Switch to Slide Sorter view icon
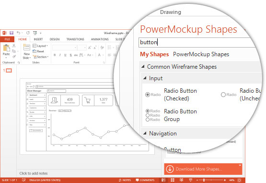Screen dimensions: 266x183 click(x=173, y=180)
